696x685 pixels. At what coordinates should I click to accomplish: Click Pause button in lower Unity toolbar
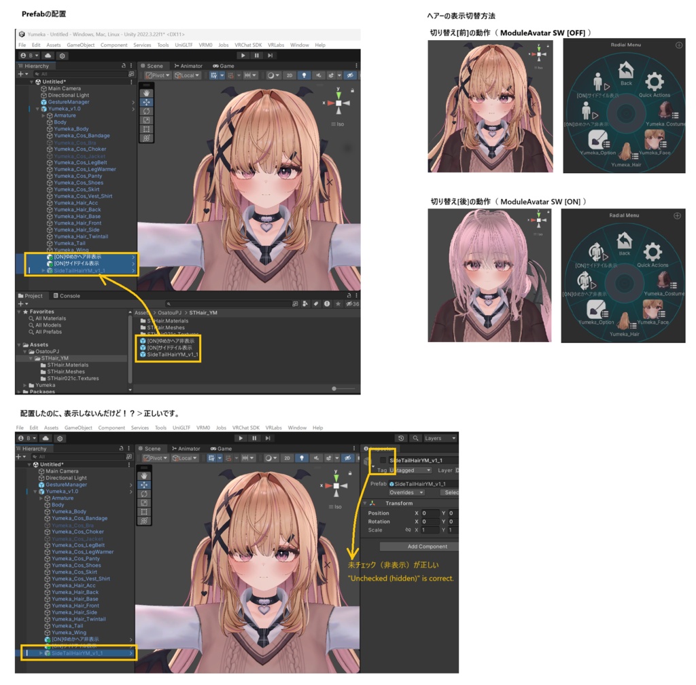click(254, 438)
